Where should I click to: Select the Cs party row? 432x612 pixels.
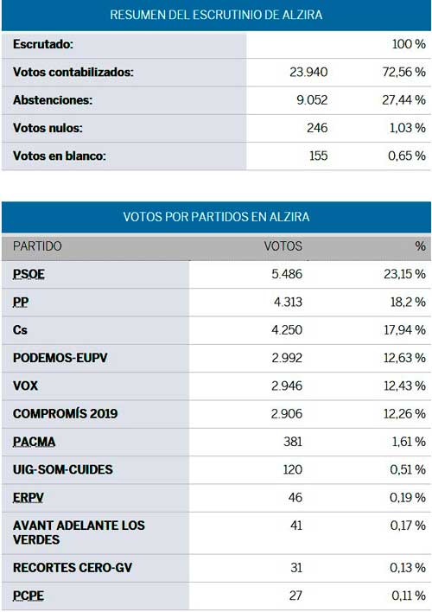216,330
